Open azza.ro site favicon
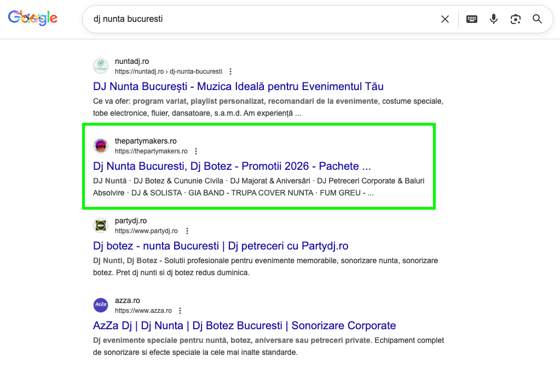 101,305
